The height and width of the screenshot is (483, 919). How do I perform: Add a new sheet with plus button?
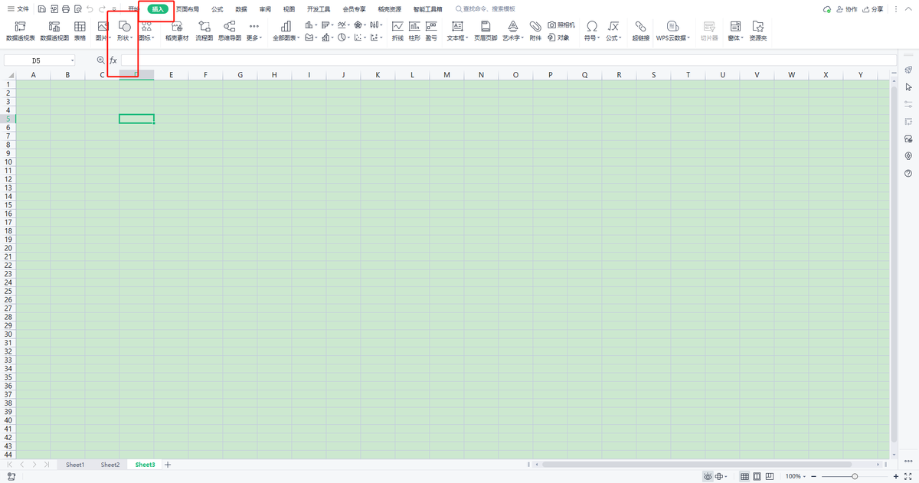pos(168,465)
